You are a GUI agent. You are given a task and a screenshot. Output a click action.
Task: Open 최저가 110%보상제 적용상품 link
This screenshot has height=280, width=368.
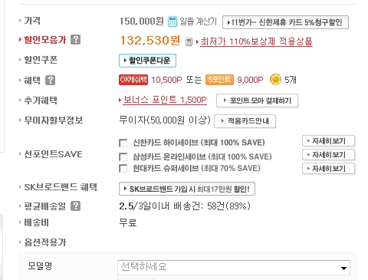click(x=256, y=41)
